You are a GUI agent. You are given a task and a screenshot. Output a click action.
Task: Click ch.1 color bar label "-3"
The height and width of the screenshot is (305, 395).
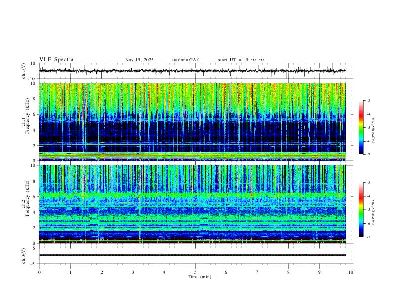tap(368, 100)
